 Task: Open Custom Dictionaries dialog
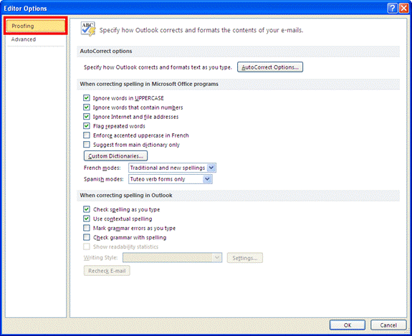[115, 156]
